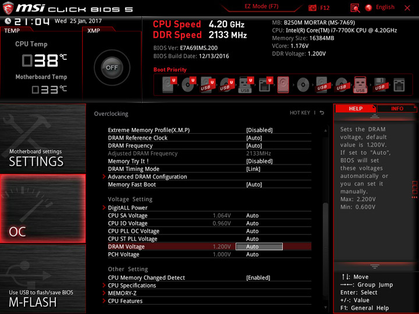Click the scroll-up arrow of settings list
Screen dimensions: 419x314
325,130
